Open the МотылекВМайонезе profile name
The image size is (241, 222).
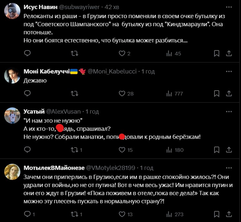(54, 168)
